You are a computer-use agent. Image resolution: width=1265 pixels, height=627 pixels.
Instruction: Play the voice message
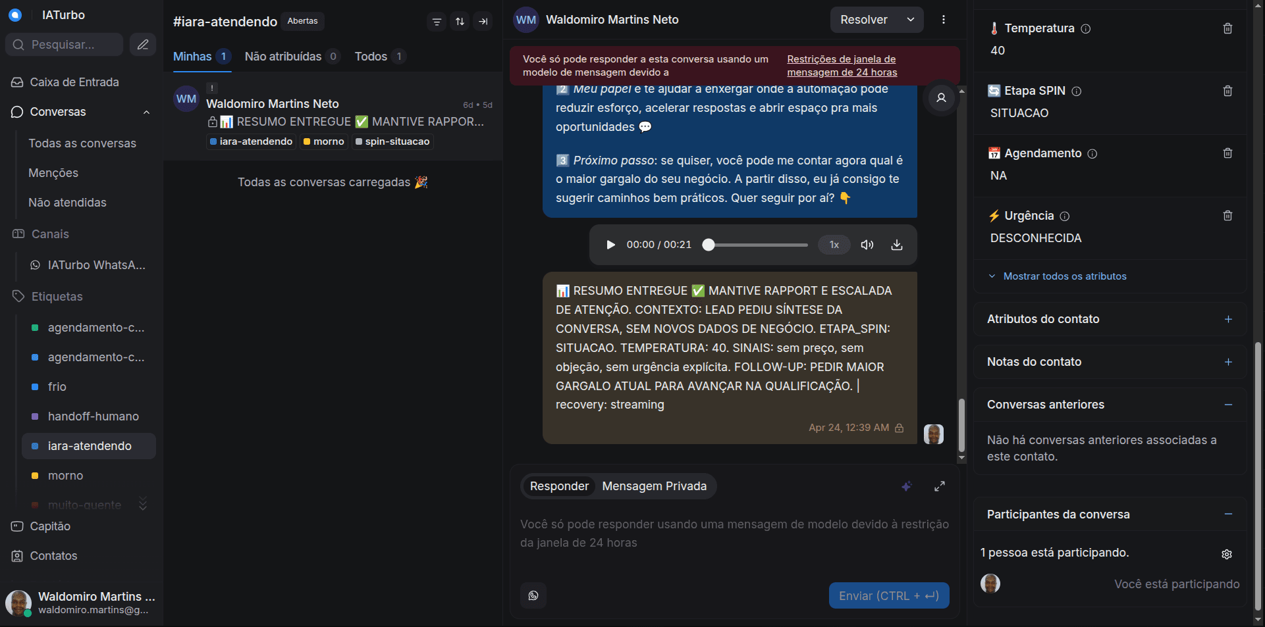(x=610, y=245)
